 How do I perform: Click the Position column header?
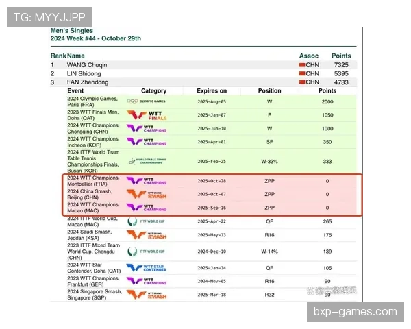[269, 90]
